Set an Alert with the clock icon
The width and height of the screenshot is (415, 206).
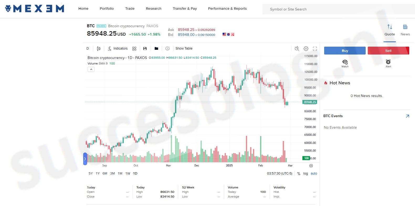[x=388, y=62]
